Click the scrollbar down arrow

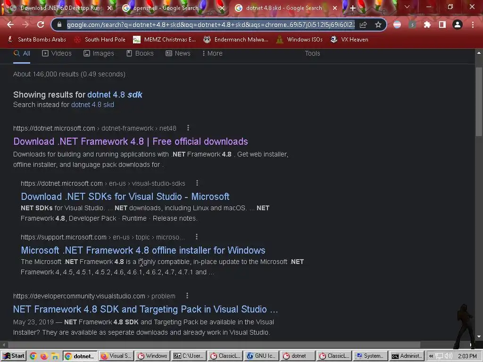click(479, 337)
